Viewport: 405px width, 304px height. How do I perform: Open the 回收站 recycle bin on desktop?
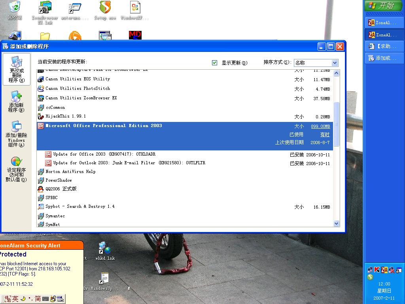point(15,10)
